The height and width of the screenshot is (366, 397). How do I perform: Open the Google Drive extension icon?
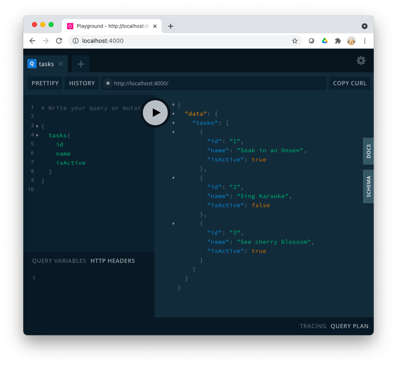(x=325, y=41)
